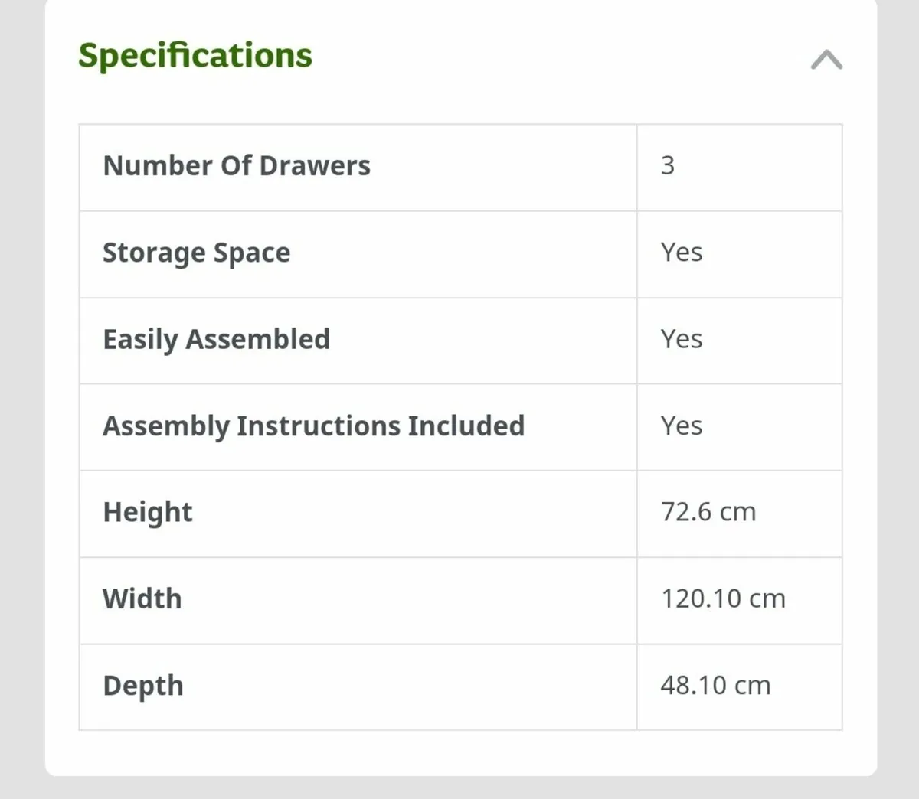
Task: Click the Yes value beside Storage Space
Action: [682, 252]
